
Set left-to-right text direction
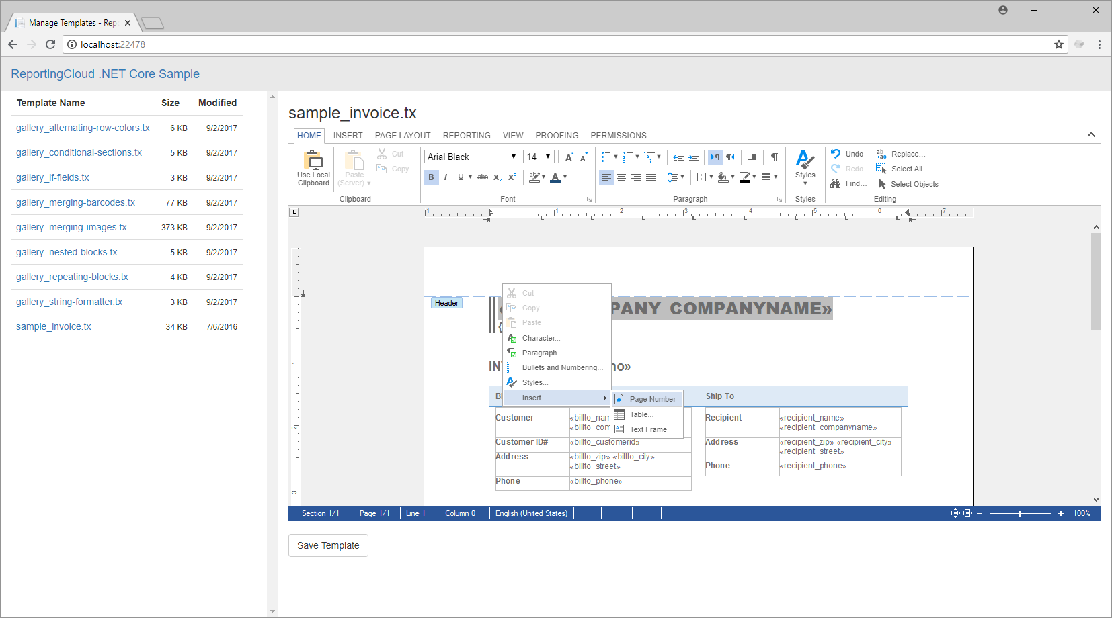pyautogui.click(x=715, y=157)
